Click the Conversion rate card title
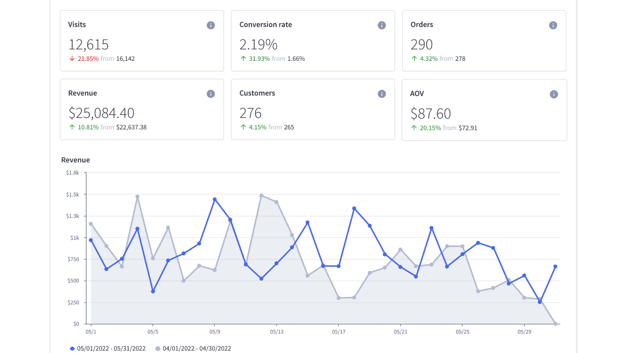627x353 pixels. click(265, 25)
